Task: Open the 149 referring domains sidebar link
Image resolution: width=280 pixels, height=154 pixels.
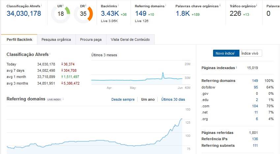Action: [255, 81]
